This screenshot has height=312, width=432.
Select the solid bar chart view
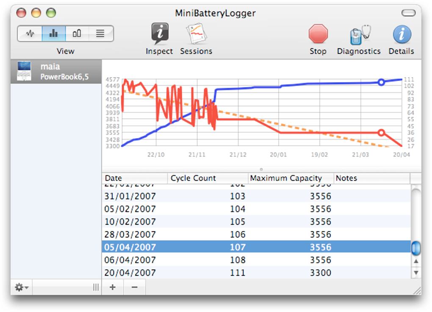click(x=53, y=33)
